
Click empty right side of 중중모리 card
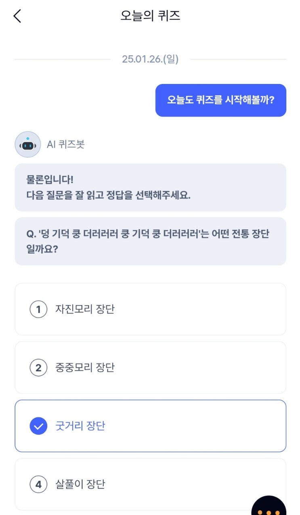222,368
